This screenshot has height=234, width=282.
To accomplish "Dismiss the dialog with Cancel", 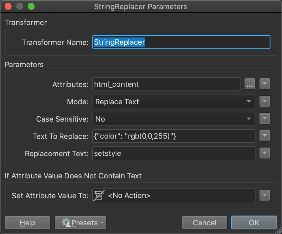I will 204,222.
